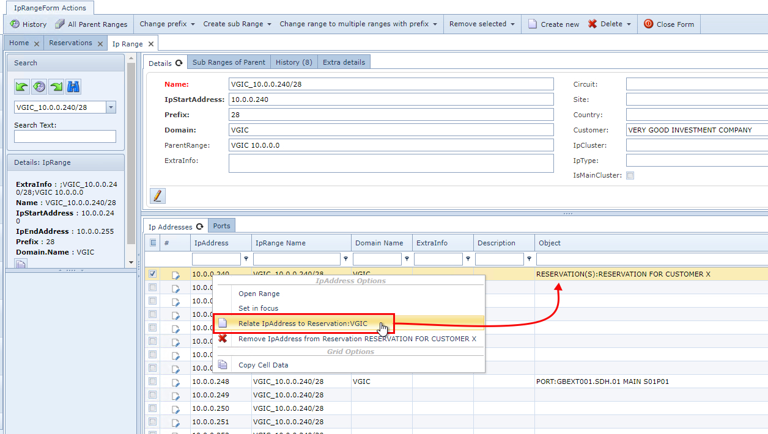The image size is (768, 434).
Task: Switch to the Sub Ranges of Parent tab
Action: point(229,62)
